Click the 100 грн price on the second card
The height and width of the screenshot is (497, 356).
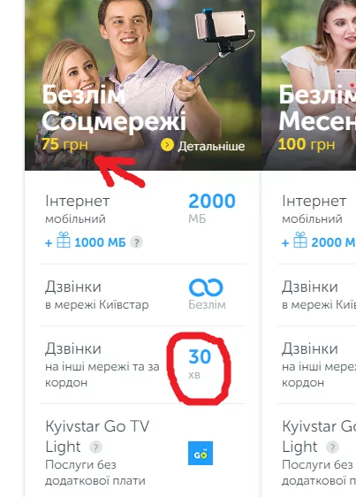(x=307, y=144)
